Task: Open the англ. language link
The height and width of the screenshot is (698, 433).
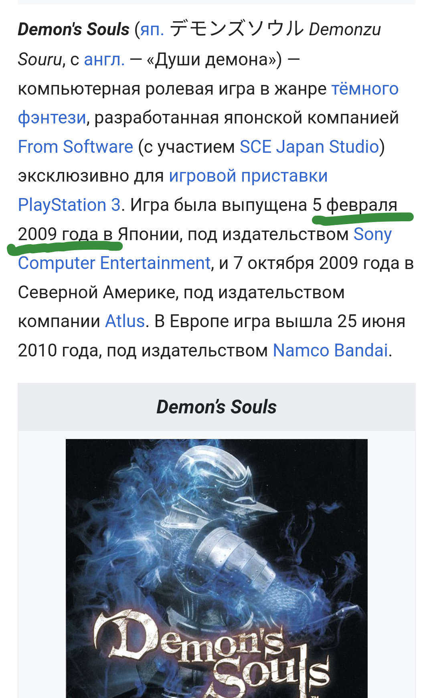Action: point(104,59)
